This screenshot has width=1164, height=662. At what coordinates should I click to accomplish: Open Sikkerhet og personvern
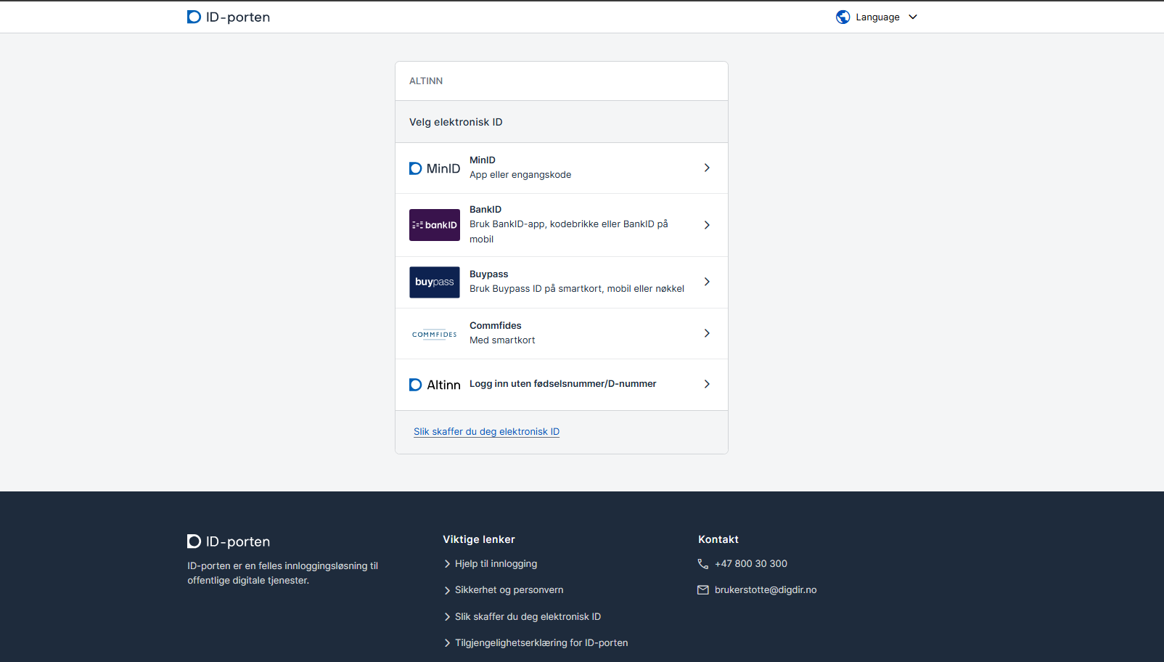coord(509,589)
